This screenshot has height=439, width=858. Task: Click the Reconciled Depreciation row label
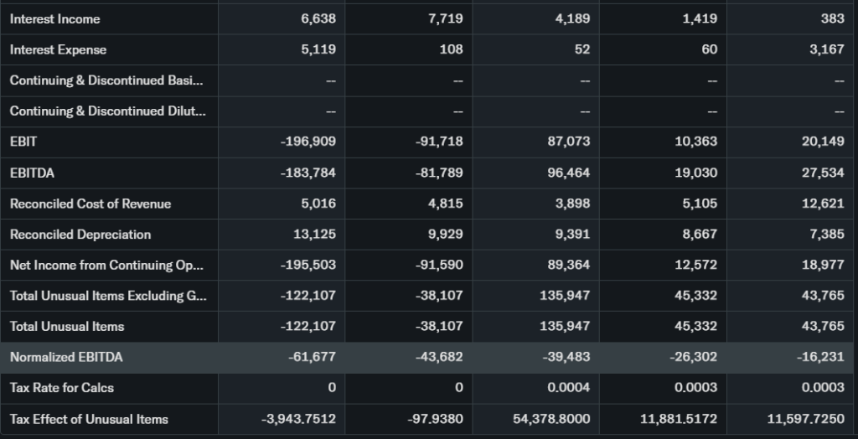[80, 234]
